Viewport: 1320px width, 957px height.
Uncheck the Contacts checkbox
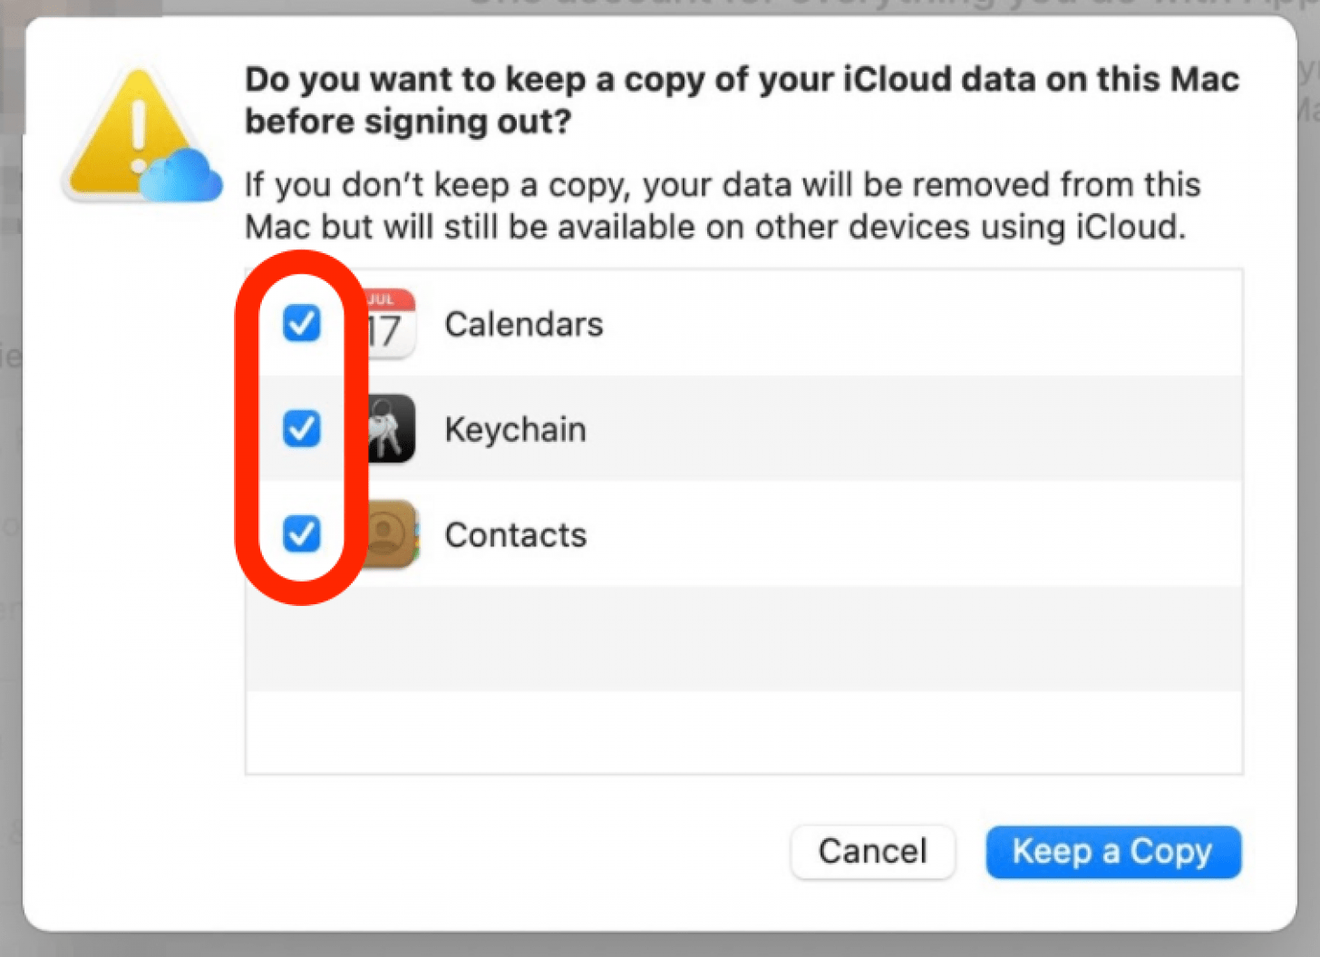click(x=300, y=534)
